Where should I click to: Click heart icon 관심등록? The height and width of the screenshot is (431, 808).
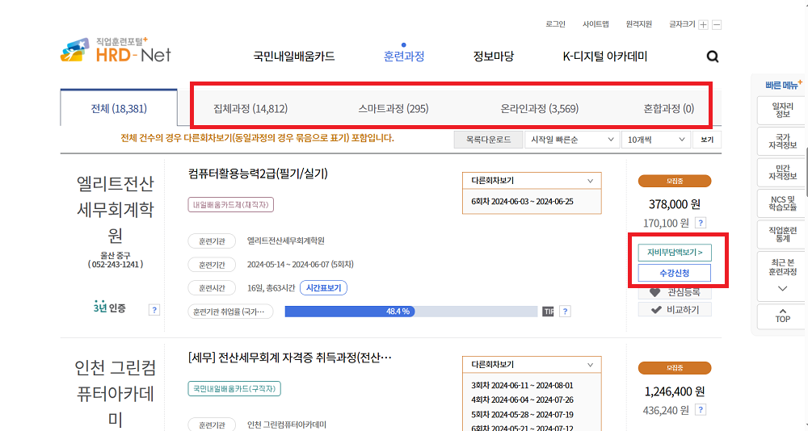pos(675,292)
